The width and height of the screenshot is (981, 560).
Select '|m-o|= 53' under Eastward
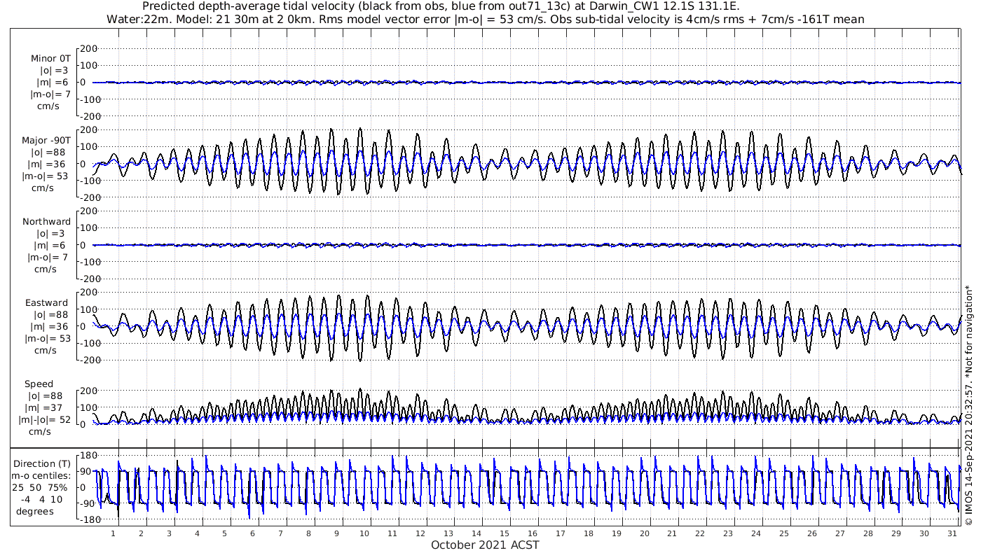tap(46, 339)
